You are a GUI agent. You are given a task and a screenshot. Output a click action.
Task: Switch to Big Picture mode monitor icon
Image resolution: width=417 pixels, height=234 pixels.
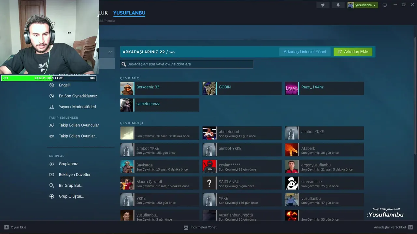[x=385, y=5]
